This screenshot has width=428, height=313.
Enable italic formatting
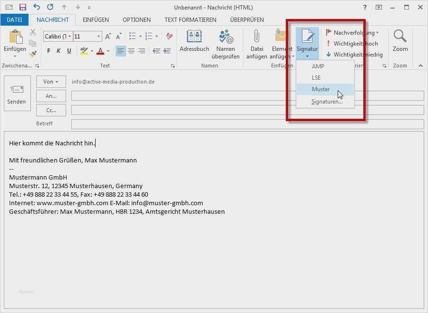[x=58, y=51]
